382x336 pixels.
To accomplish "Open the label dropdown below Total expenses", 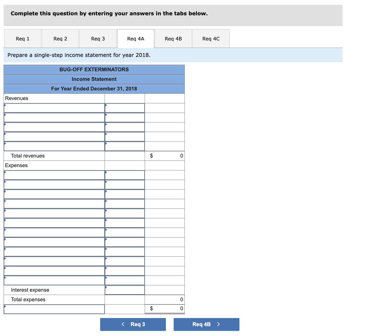I will [x=54, y=309].
